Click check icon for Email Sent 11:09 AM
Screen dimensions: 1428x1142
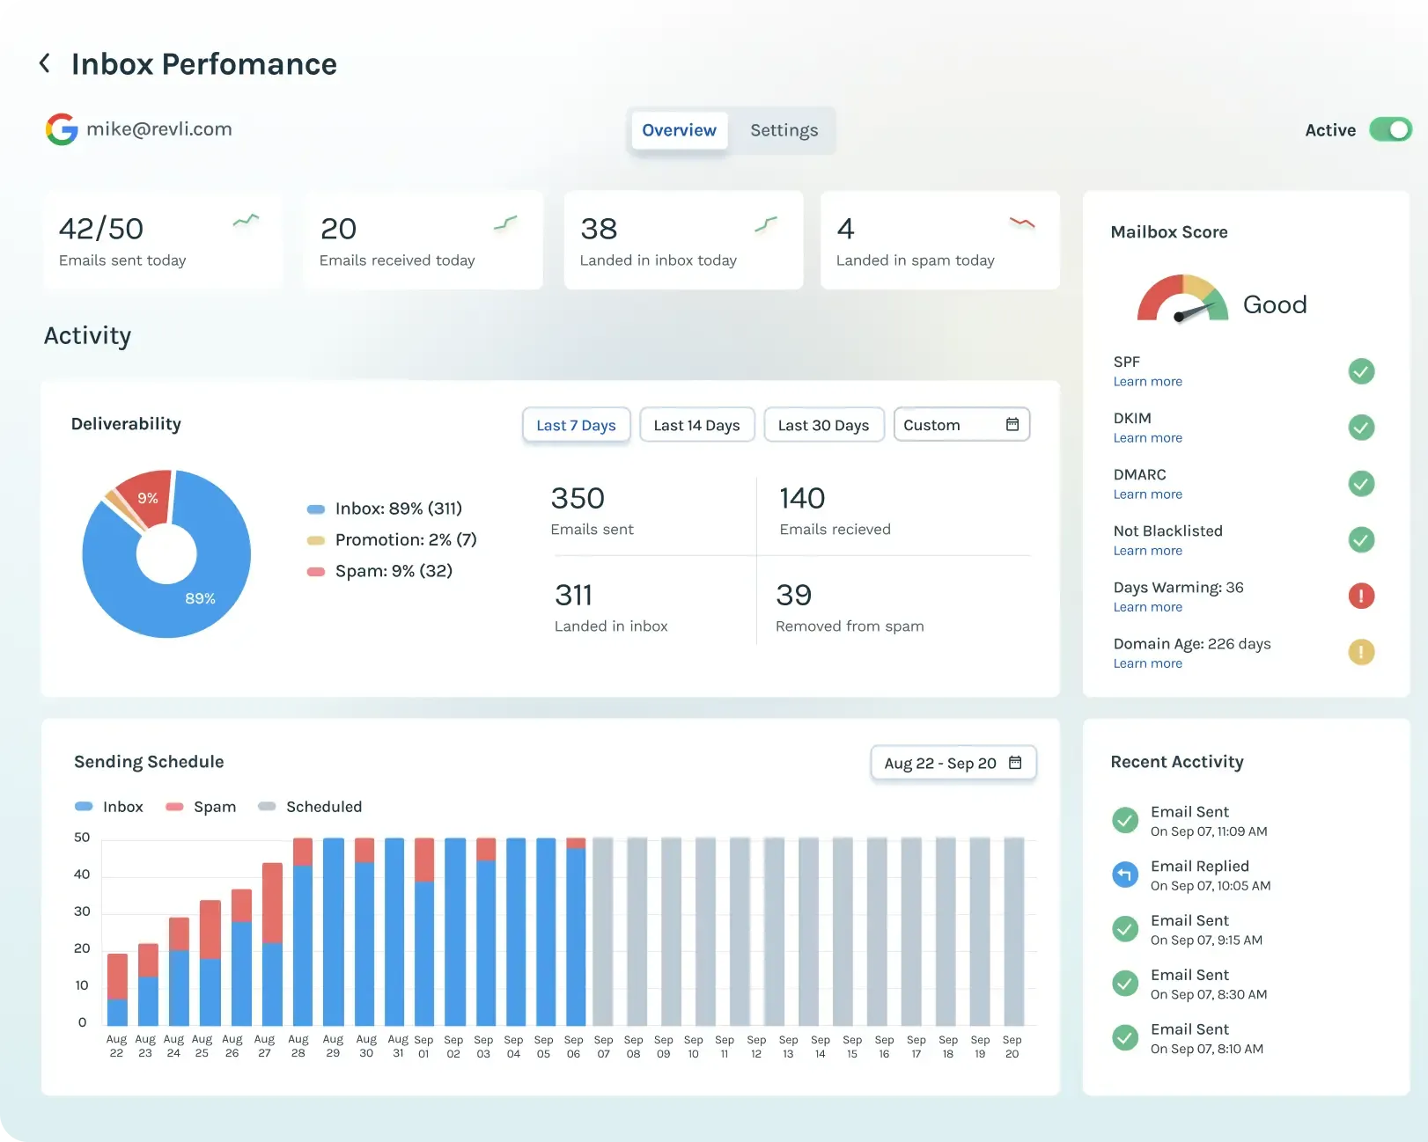click(1125, 820)
